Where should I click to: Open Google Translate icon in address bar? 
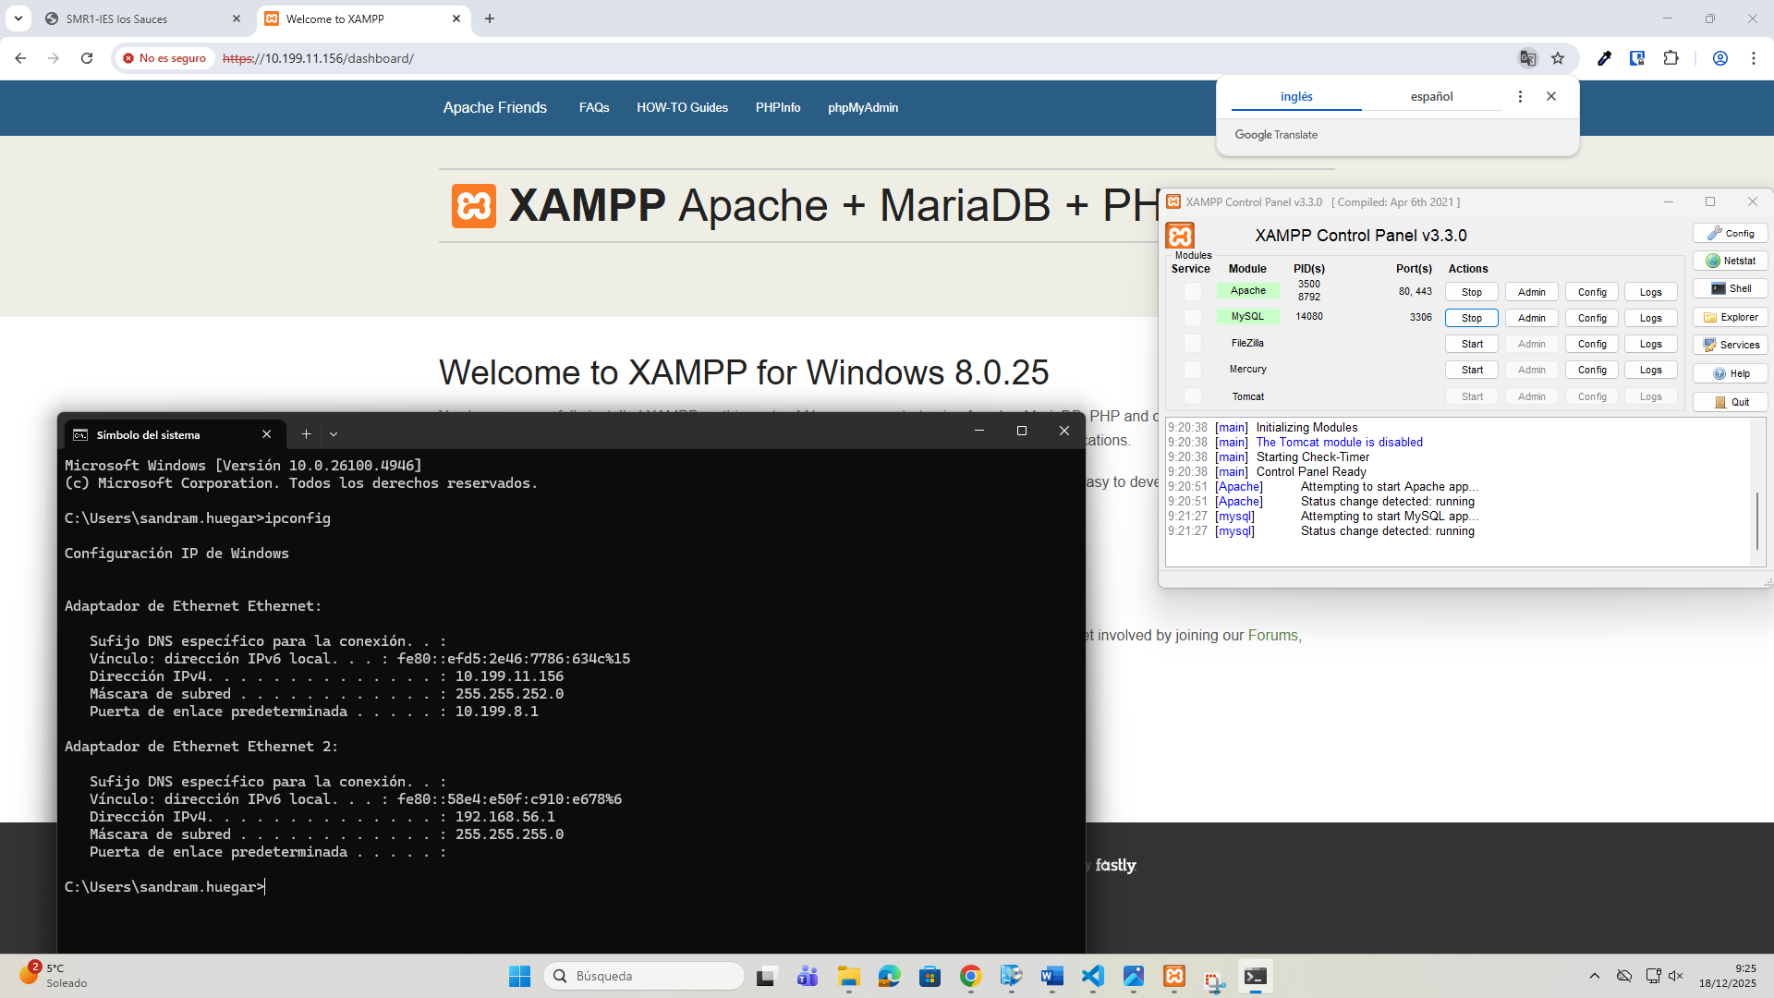tap(1528, 57)
